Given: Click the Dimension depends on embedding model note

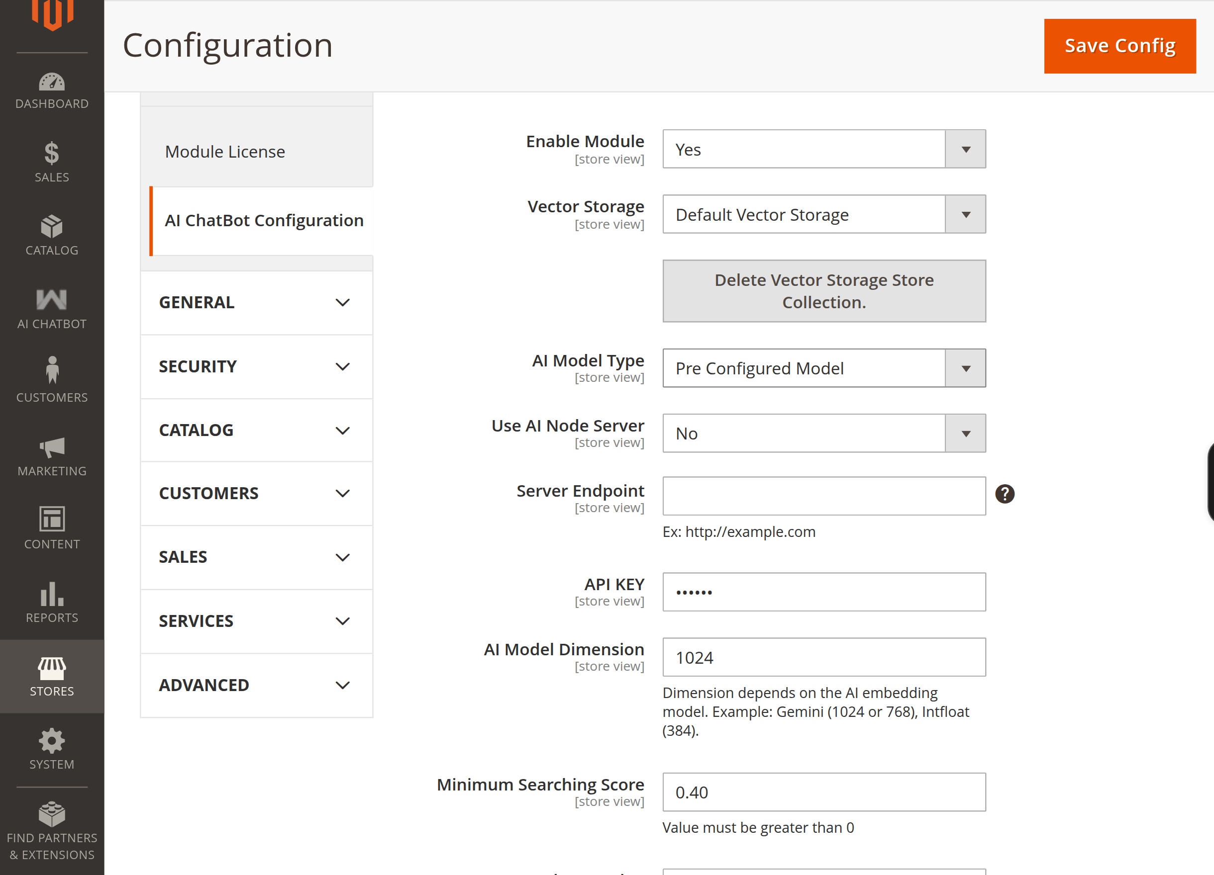Looking at the screenshot, I should (x=816, y=712).
